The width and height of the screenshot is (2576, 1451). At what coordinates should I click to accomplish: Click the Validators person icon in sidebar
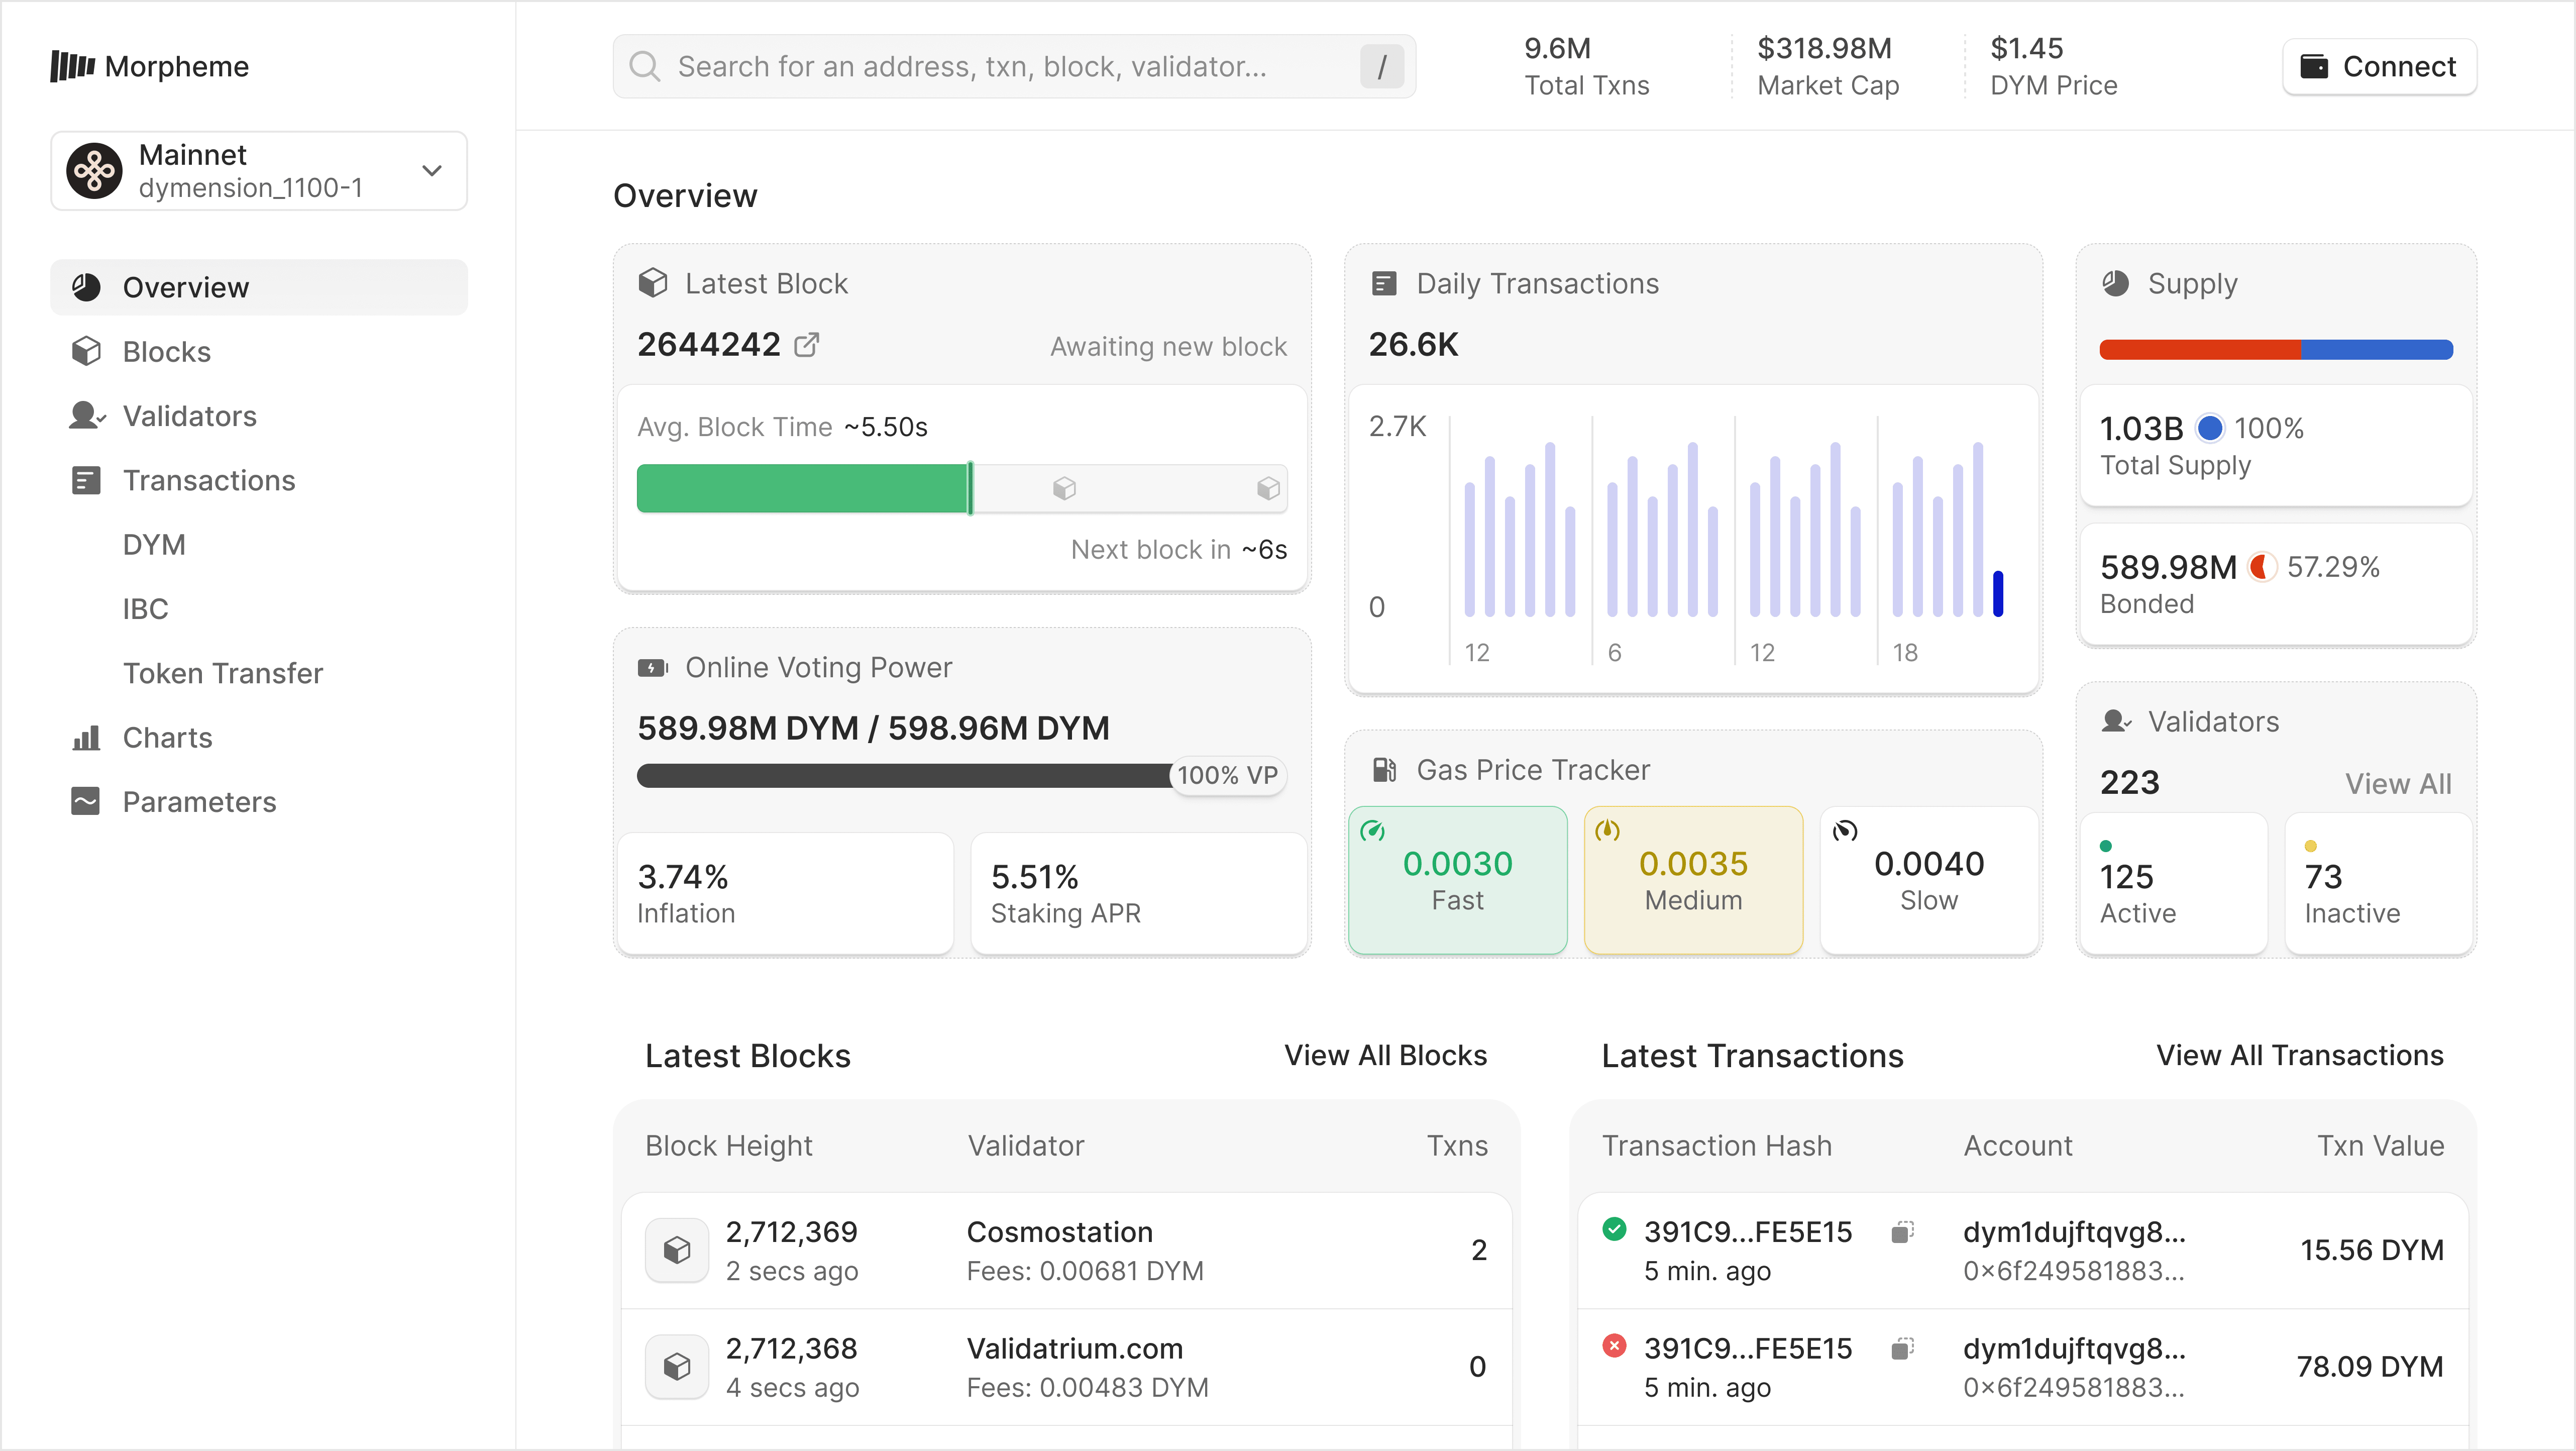click(86, 416)
